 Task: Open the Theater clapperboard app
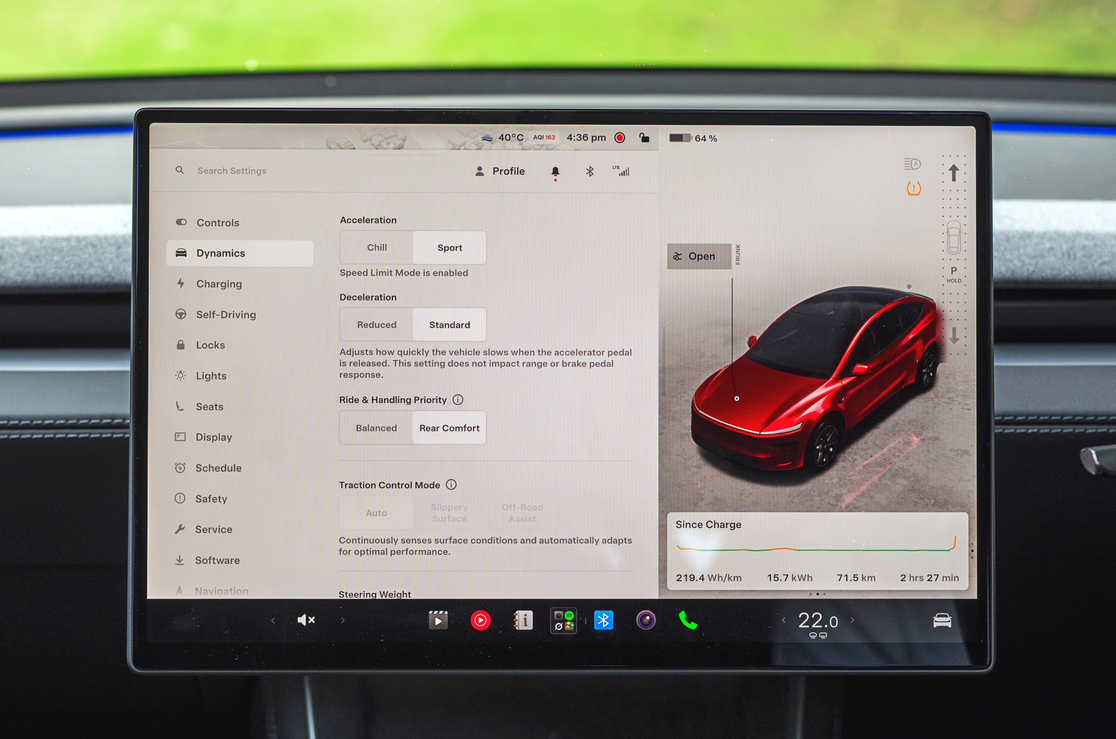pos(438,620)
